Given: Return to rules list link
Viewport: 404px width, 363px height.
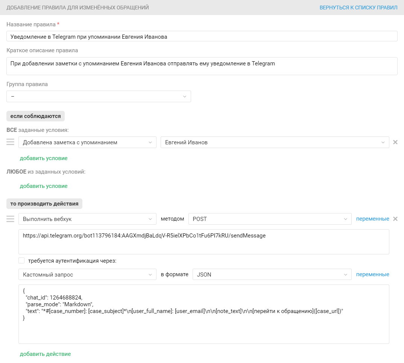Looking at the screenshot, I should click(x=358, y=8).
